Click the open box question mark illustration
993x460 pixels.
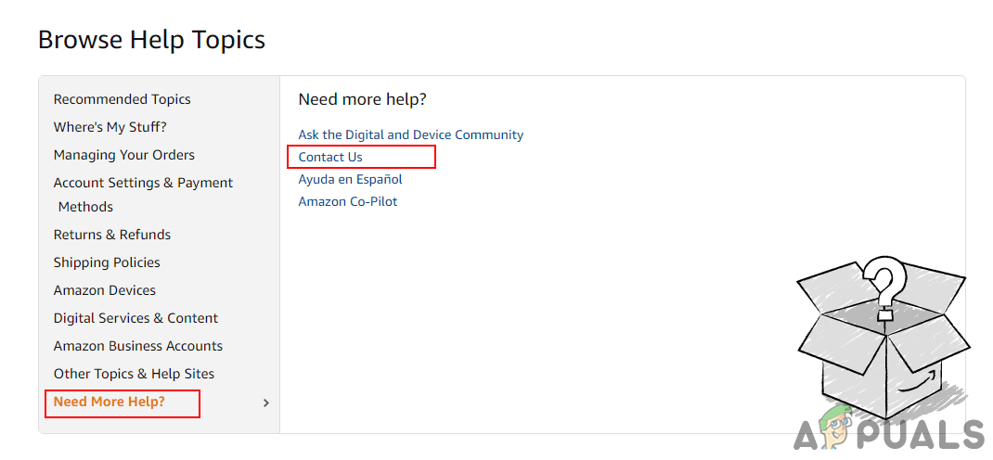(x=883, y=335)
